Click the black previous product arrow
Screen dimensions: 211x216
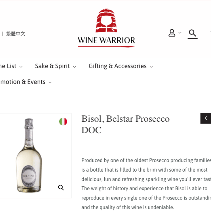(x=206, y=118)
